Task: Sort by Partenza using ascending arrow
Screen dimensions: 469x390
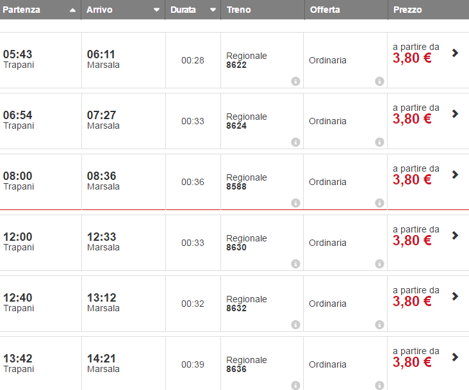Action: click(72, 10)
